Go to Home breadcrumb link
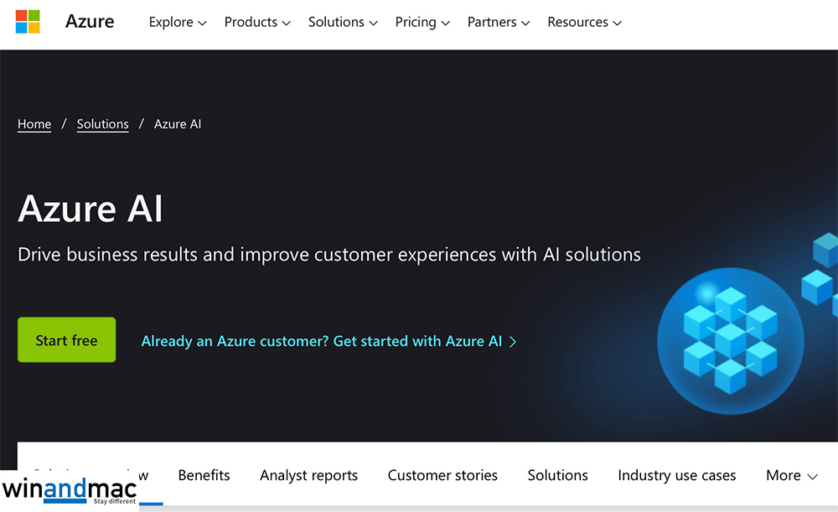838x512 pixels. 34,124
